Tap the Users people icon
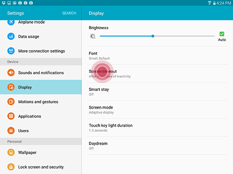The width and height of the screenshot is (233, 174). pos(11,130)
